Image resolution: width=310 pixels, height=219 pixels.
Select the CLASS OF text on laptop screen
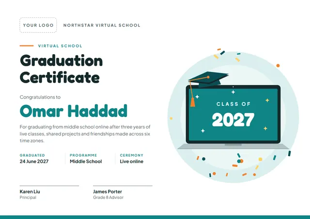[233, 104]
